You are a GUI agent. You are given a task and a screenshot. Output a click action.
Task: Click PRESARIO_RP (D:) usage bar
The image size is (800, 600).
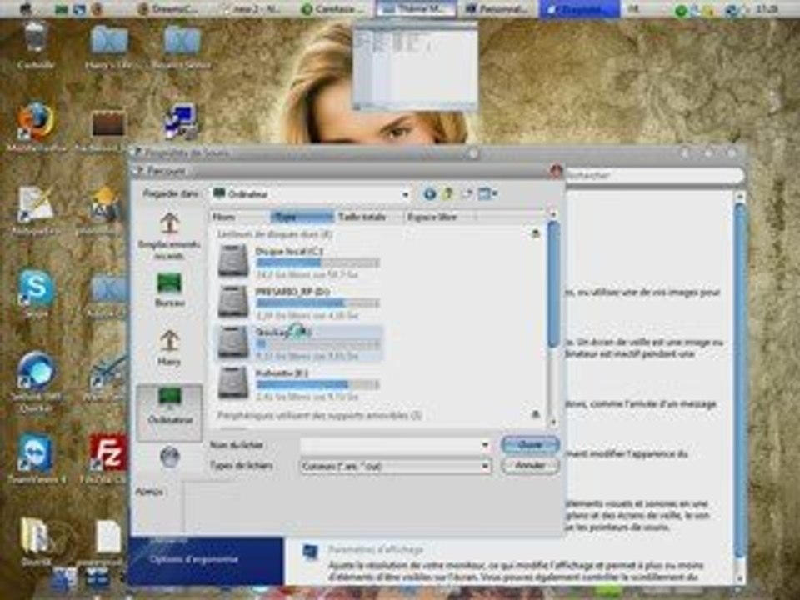point(317,303)
